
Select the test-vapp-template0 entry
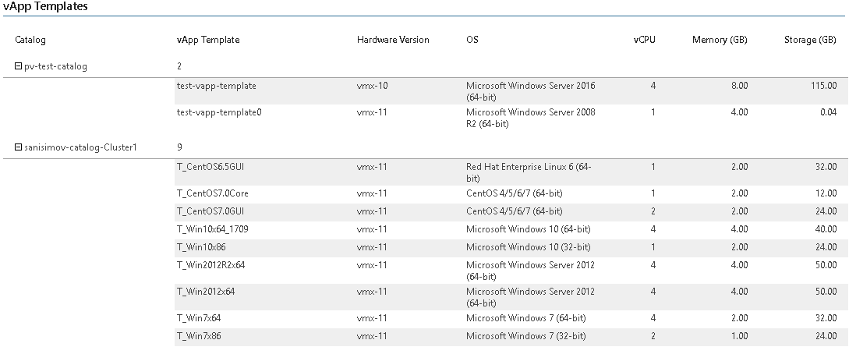[219, 112]
